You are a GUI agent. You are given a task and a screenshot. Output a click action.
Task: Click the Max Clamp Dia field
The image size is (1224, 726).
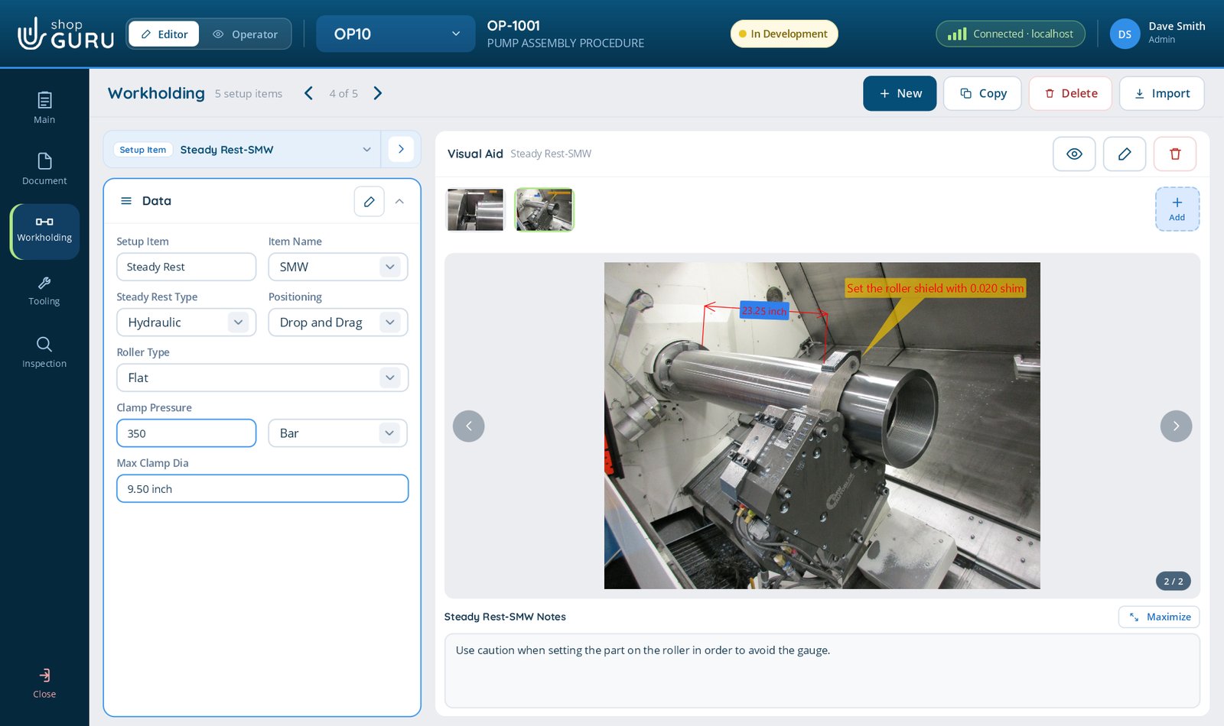[x=262, y=489]
